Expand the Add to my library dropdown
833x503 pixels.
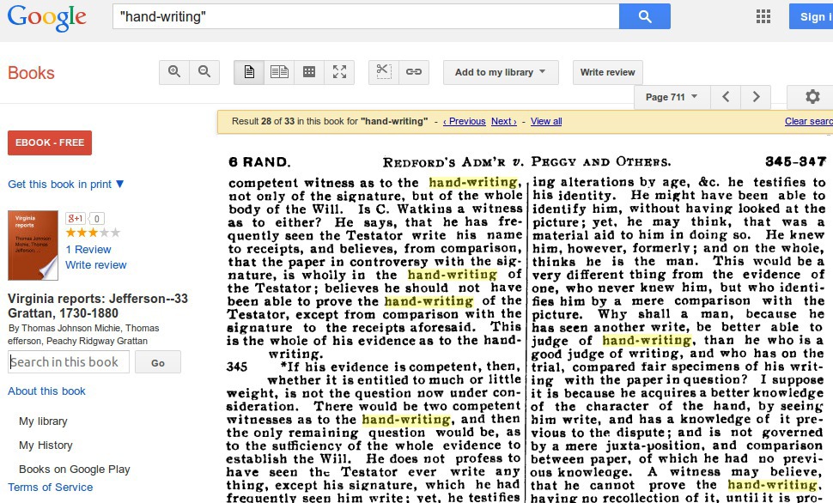point(501,72)
